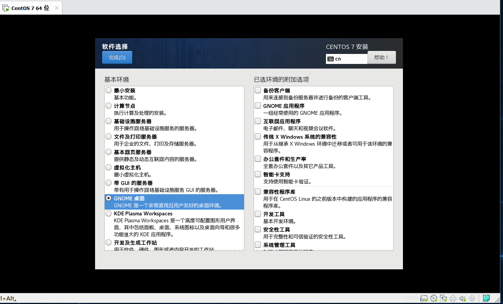503x304 pixels.
Task: Click the CD/DVD drive icon in status bar
Action: click(434, 298)
